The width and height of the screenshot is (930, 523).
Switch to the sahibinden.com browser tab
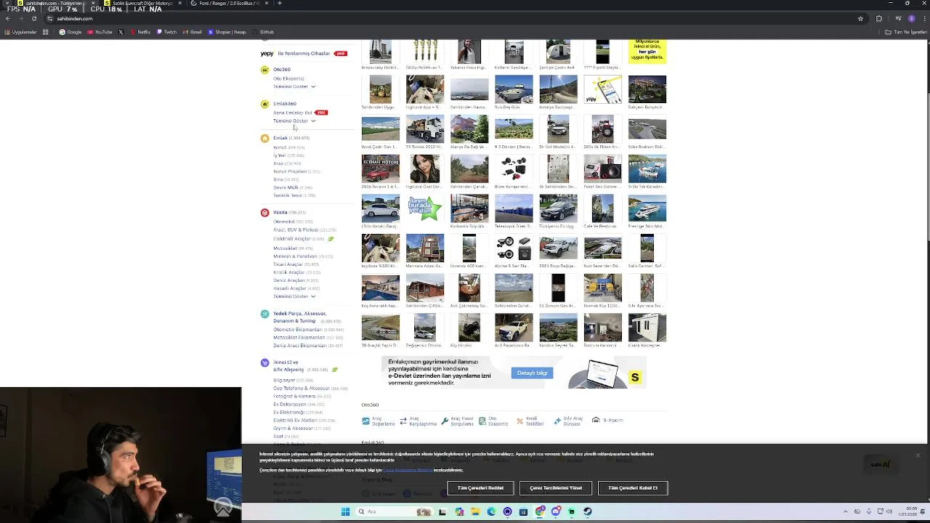[55, 4]
